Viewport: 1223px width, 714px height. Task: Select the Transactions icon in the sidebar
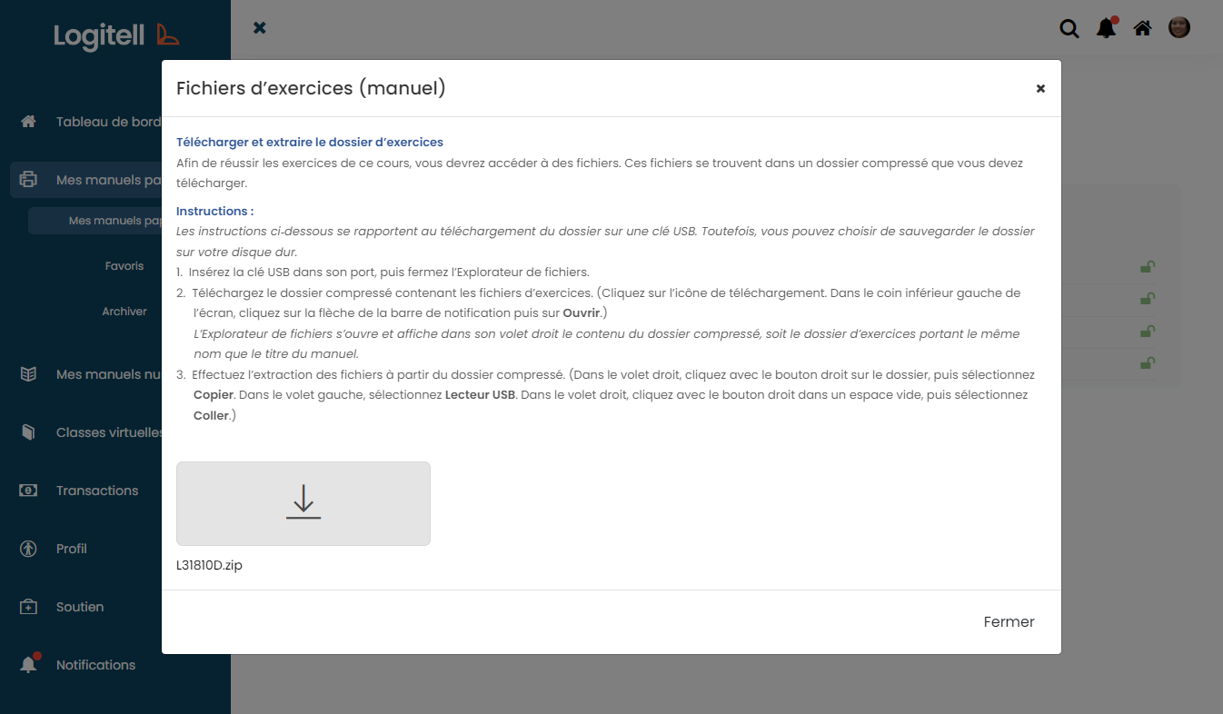pos(28,491)
